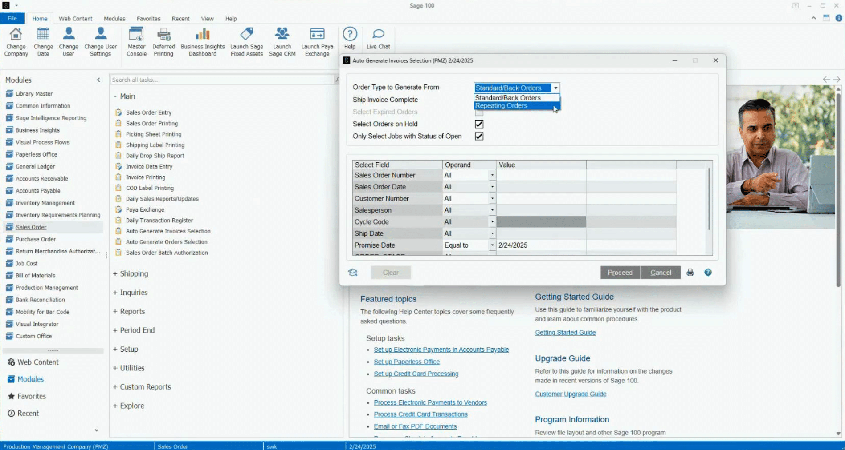Launch Sage CRM from the toolbar
The image size is (845, 450).
(x=282, y=41)
